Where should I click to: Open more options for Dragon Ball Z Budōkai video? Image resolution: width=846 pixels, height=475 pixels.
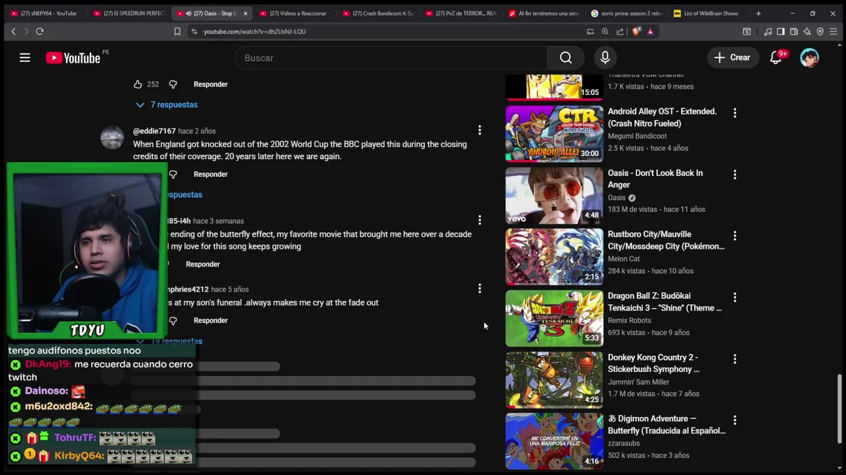(x=734, y=298)
